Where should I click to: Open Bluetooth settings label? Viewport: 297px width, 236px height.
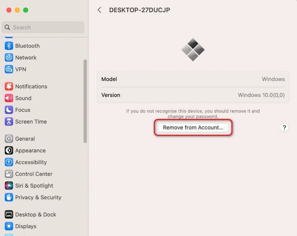point(27,46)
